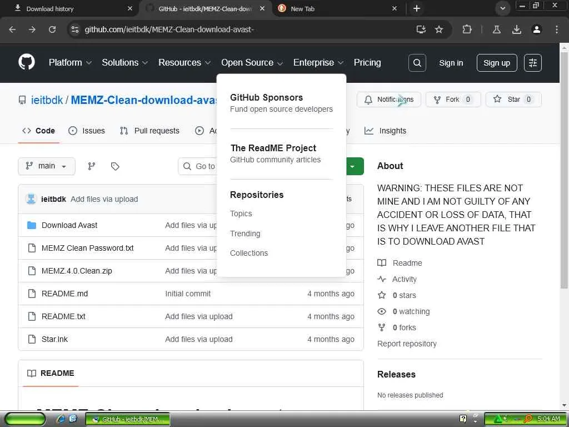Image resolution: width=569 pixels, height=427 pixels.
Task: Open the tab search dropdown chevron
Action: pyautogui.click(x=502, y=8)
